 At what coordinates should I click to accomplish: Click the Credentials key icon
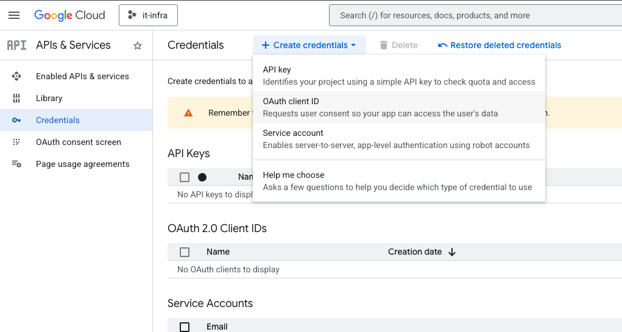[x=16, y=120]
